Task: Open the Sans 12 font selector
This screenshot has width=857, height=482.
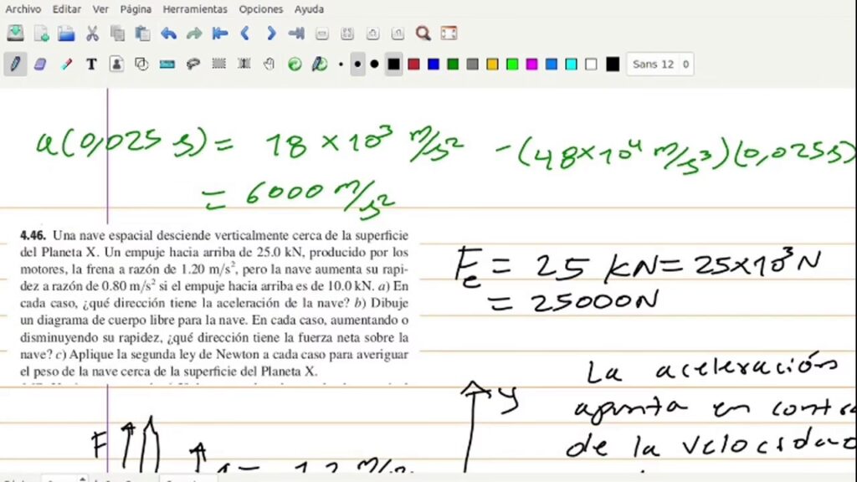Action: (x=653, y=64)
